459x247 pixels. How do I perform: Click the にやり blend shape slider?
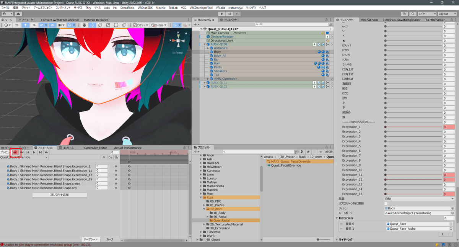click(413, 50)
